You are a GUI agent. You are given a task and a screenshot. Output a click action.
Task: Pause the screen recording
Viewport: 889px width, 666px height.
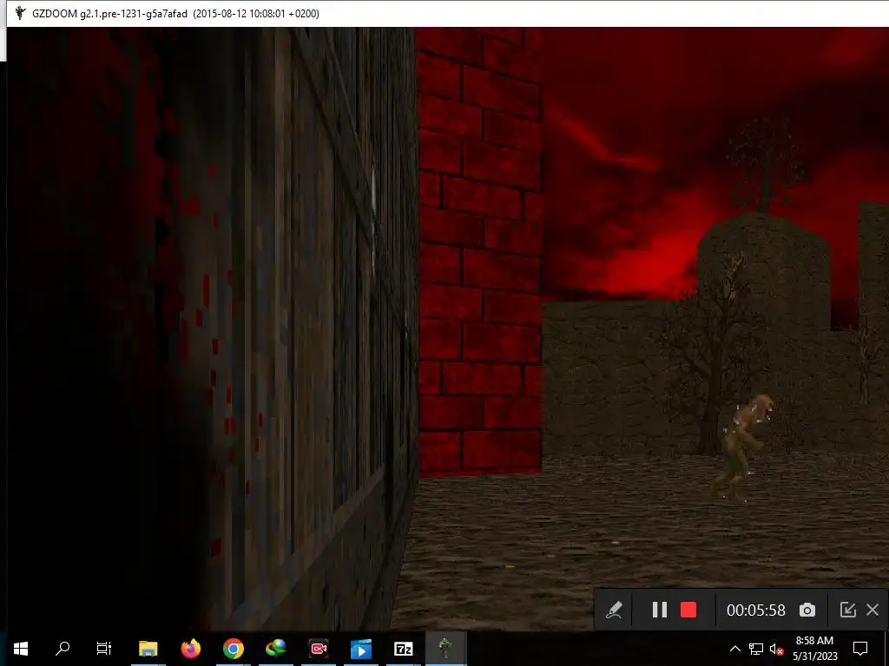coord(660,610)
